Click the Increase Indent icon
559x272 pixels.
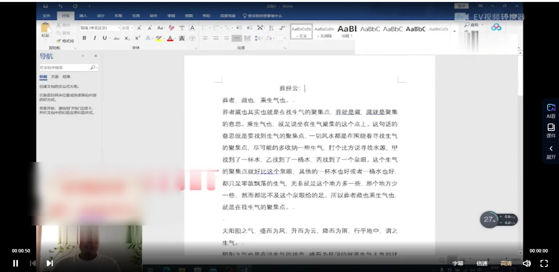tap(250, 28)
